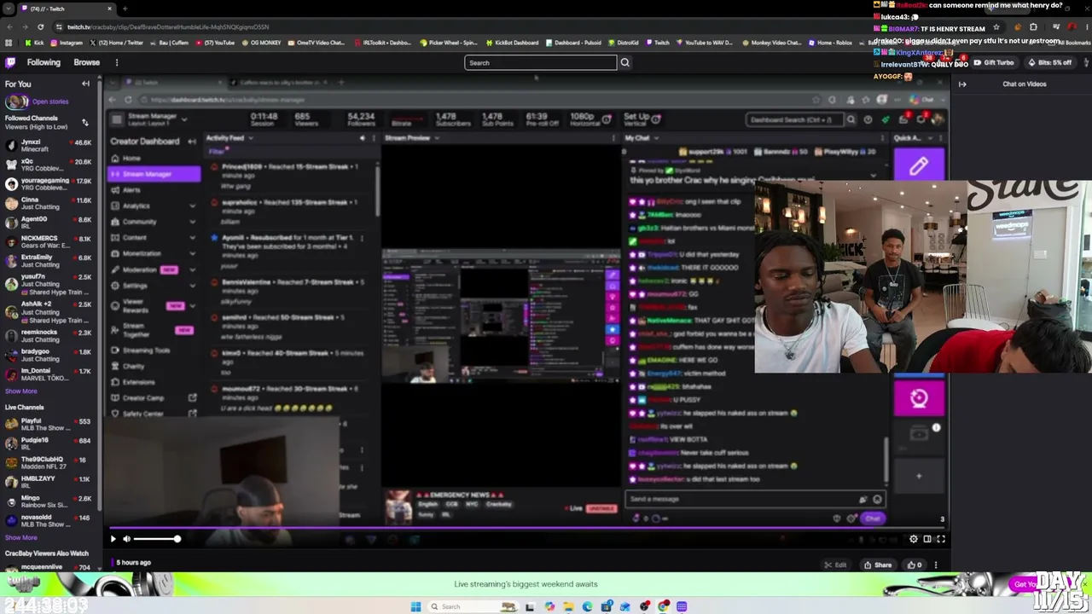Change followed channels sort order
The height and width of the screenshot is (614, 1092).
tap(84, 122)
